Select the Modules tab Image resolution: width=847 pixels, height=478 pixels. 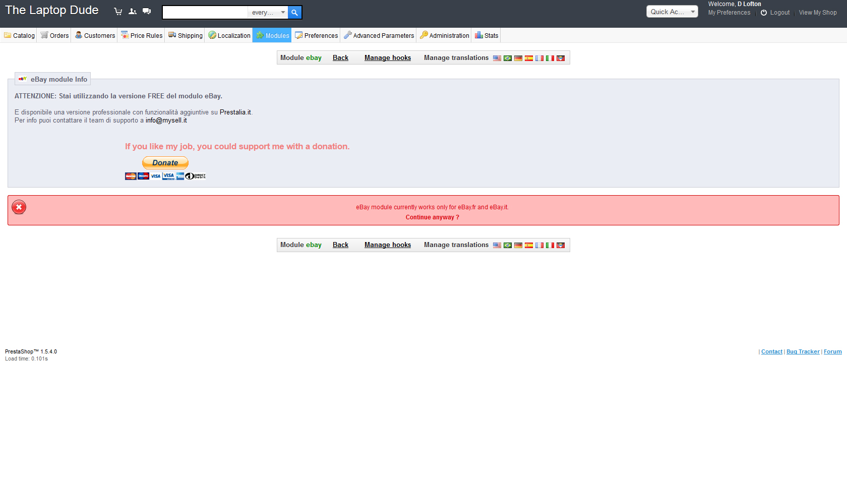(x=272, y=35)
